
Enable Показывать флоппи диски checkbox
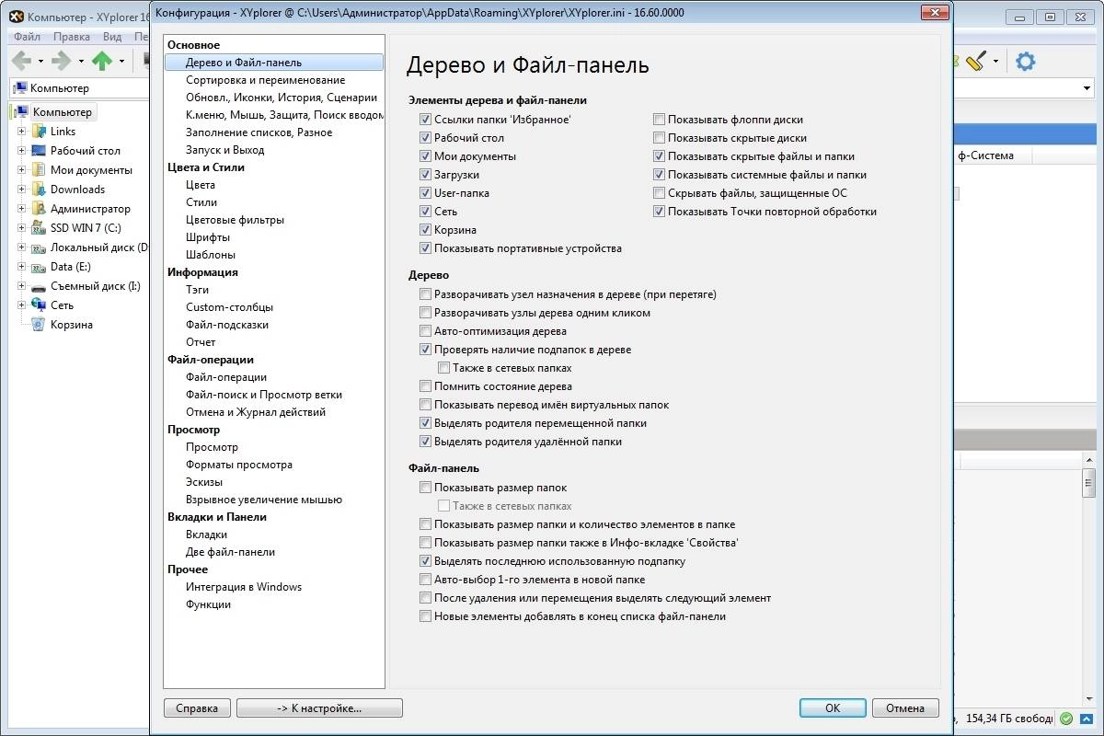click(x=659, y=120)
